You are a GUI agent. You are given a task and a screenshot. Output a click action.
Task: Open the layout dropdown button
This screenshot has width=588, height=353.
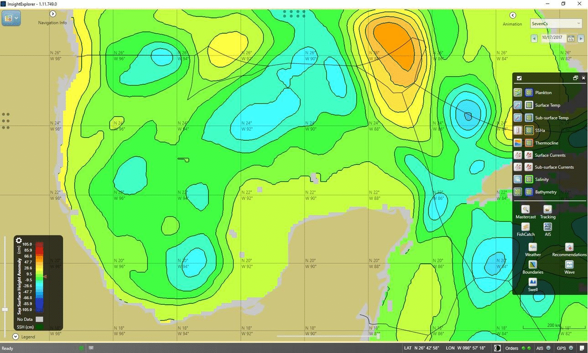[x=11, y=18]
